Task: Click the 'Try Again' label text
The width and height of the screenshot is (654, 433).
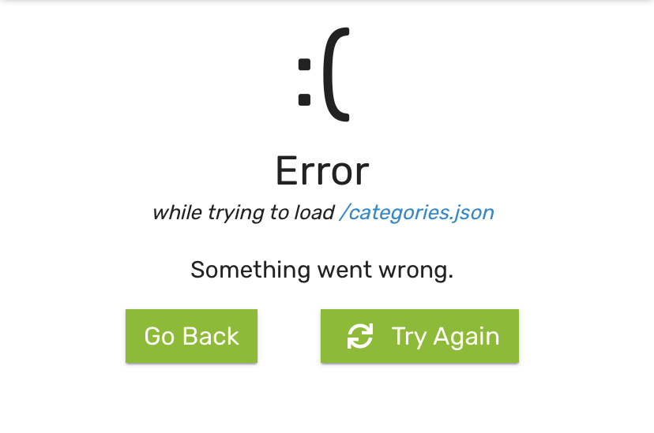Action: (445, 337)
